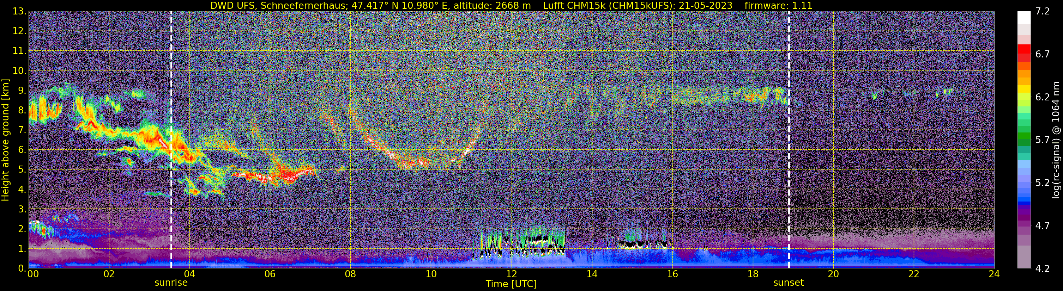
Task: Click the 'Time [UTC]' axis label
Action: [511, 284]
